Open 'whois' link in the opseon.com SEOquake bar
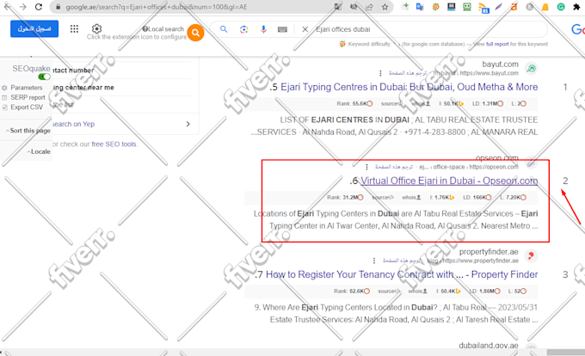 411,197
